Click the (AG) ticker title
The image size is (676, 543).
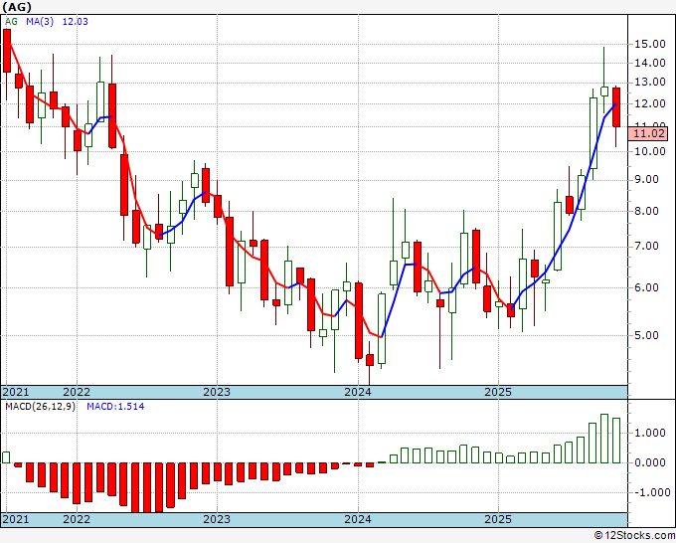click(17, 7)
